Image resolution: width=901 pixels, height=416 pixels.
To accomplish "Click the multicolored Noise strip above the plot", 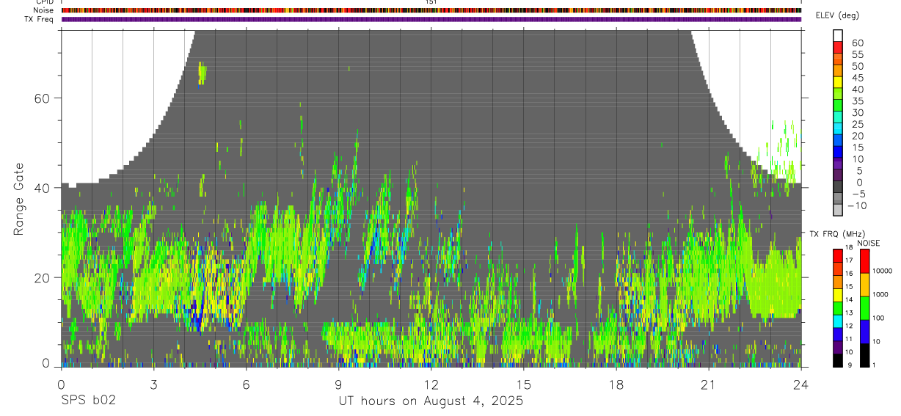I will tap(431, 10).
